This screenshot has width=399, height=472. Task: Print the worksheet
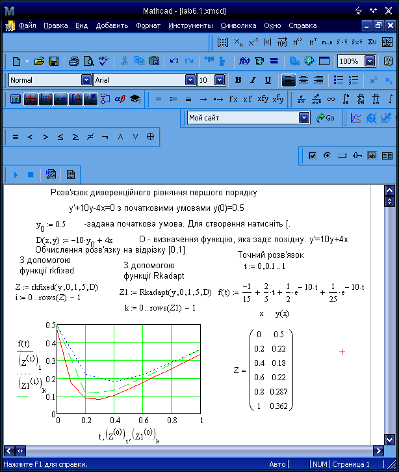(x=73, y=61)
